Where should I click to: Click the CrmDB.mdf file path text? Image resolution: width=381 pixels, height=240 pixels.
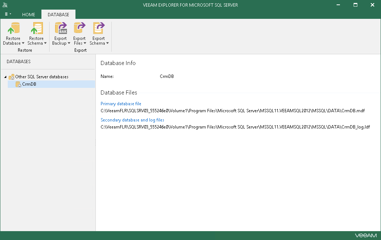click(x=233, y=110)
